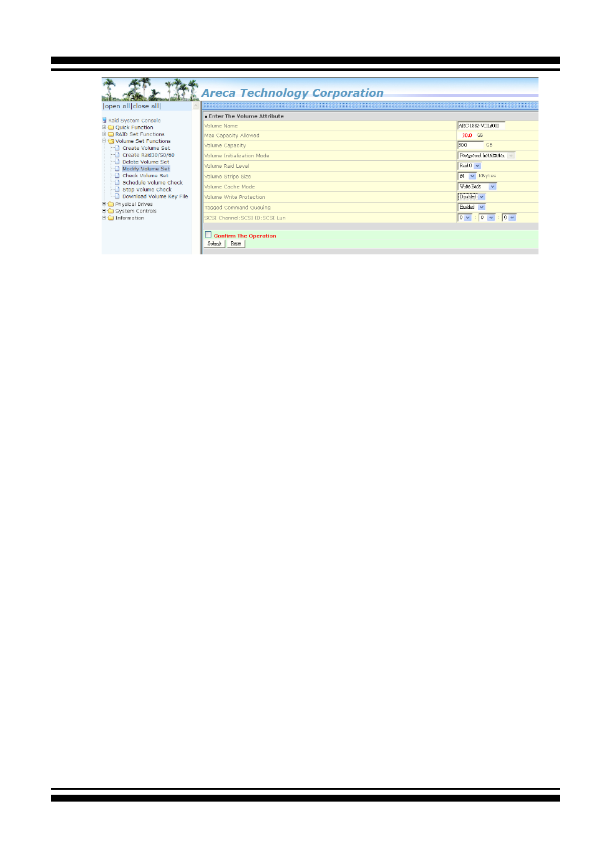This screenshot has width=593, height=842.
Task: Select Stop Volume Check in the tree
Action: [x=147, y=190]
